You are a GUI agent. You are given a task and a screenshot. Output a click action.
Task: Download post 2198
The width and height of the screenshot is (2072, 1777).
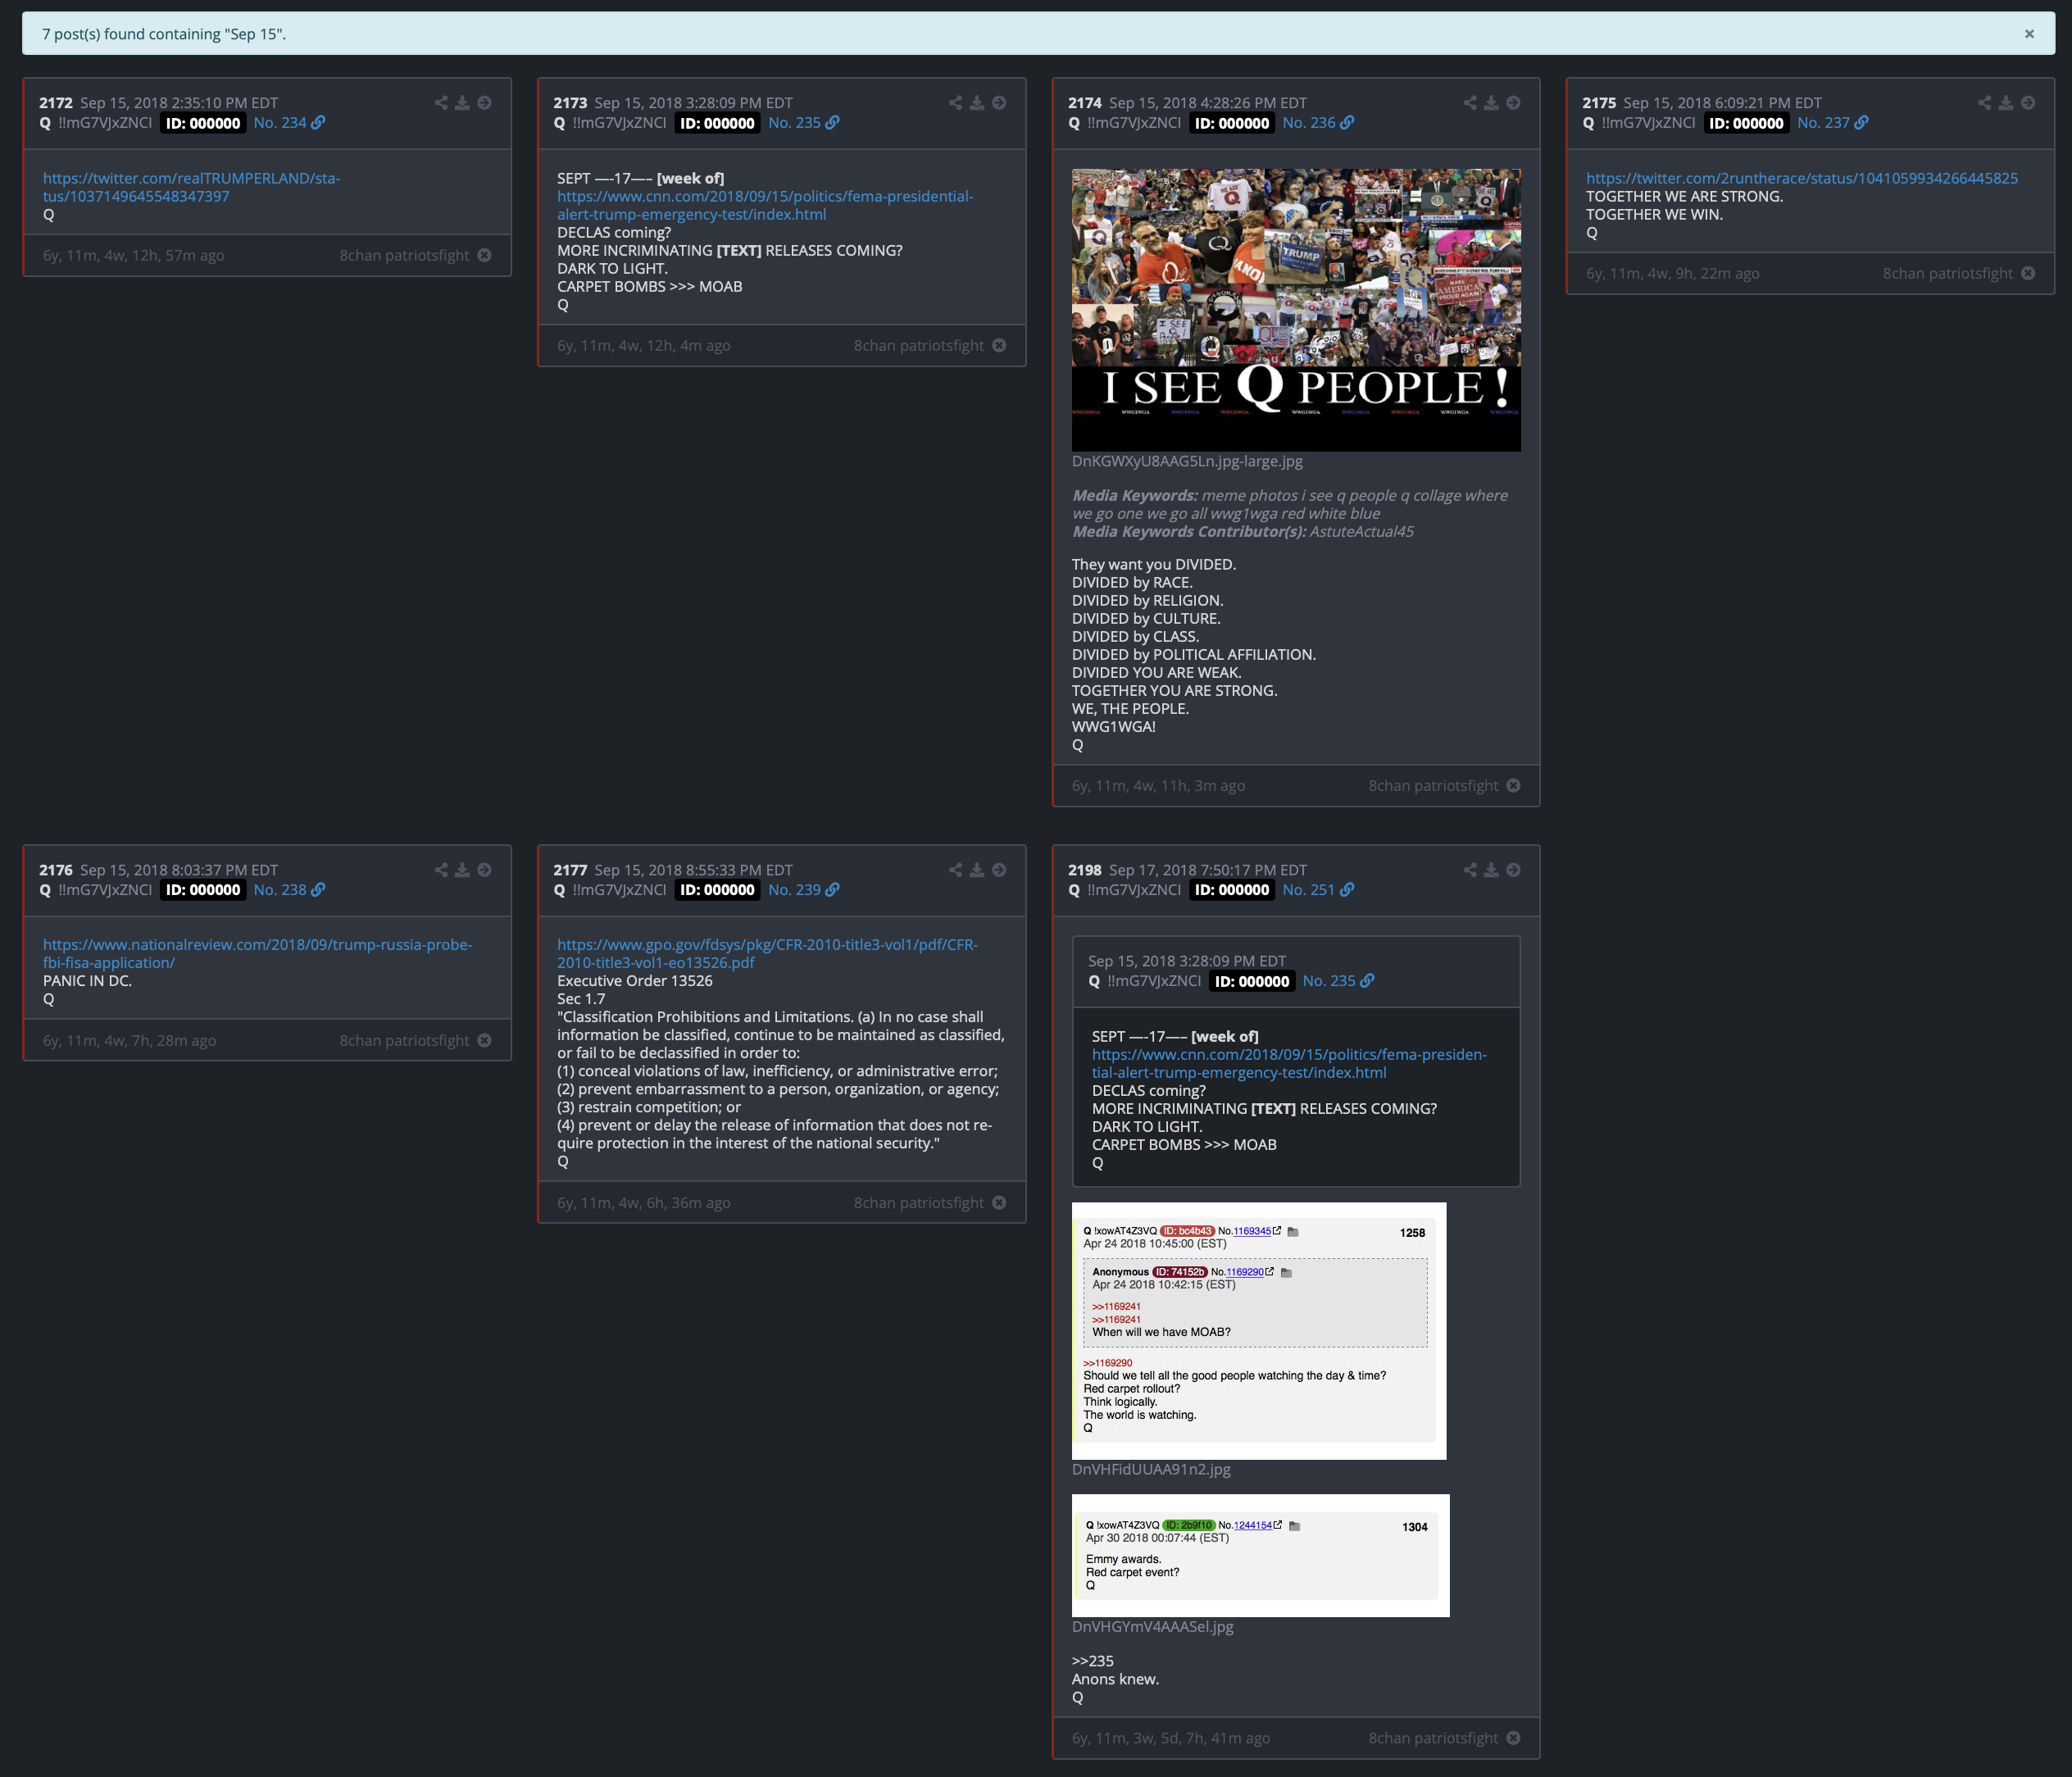click(1491, 870)
